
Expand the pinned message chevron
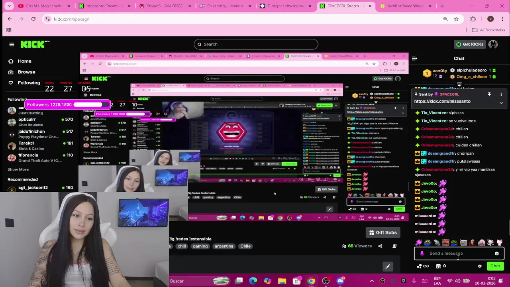[501, 103]
